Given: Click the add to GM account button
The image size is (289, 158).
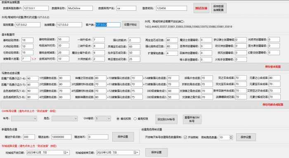Looking at the screenshot, I should (166, 119).
